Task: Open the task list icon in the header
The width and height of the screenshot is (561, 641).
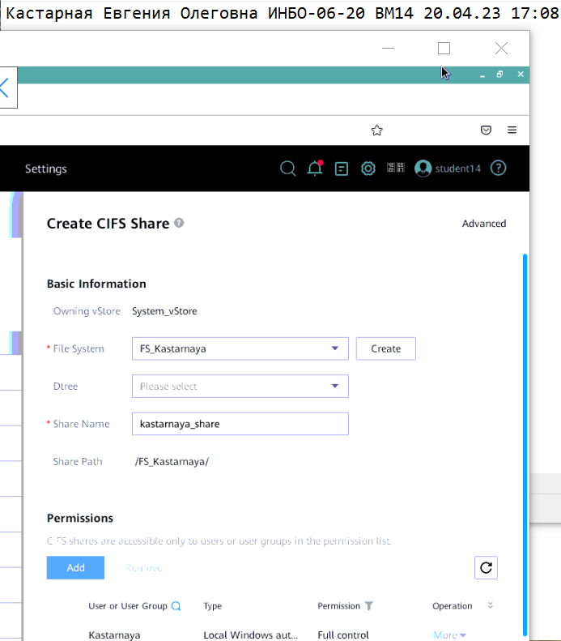Action: 342,169
